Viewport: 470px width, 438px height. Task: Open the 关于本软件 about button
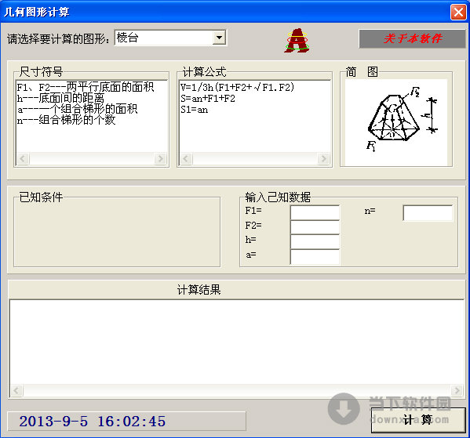[412, 38]
